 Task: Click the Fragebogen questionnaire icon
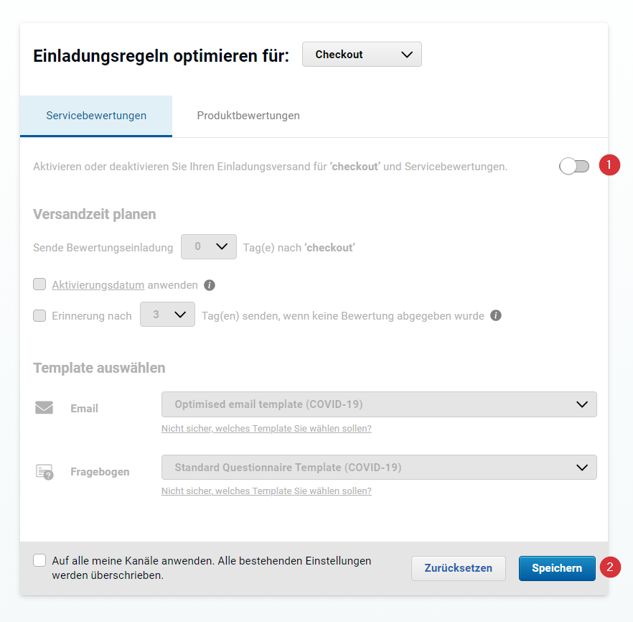[44, 472]
